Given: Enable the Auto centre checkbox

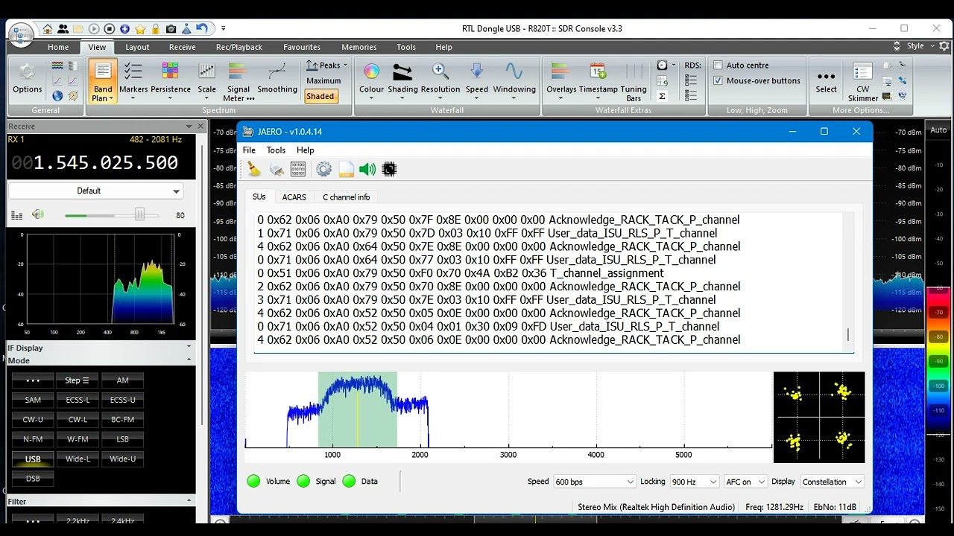Looking at the screenshot, I should (x=718, y=66).
